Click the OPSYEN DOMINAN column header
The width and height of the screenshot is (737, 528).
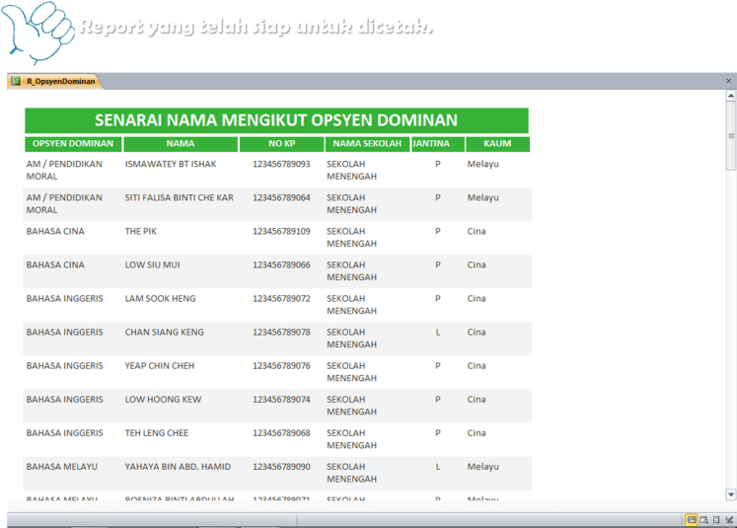click(72, 144)
